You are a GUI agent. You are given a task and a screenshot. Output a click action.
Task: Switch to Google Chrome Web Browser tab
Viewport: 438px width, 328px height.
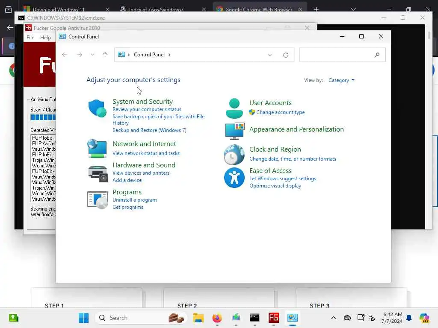260,9
